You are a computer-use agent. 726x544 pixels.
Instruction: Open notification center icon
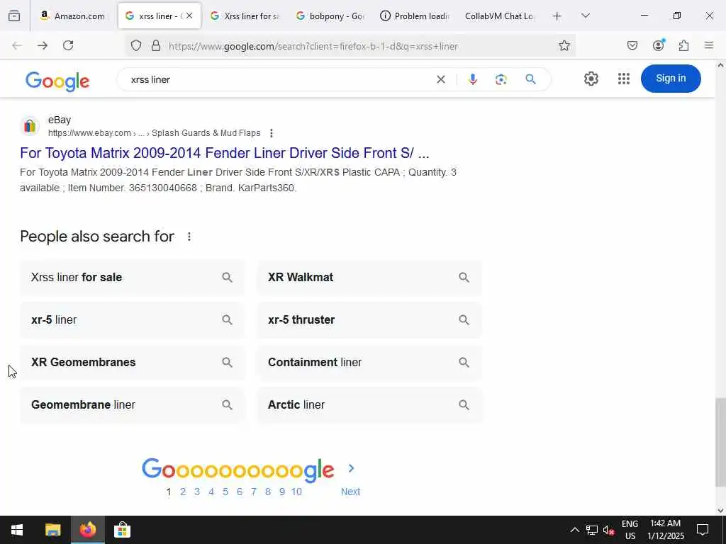tap(703, 530)
